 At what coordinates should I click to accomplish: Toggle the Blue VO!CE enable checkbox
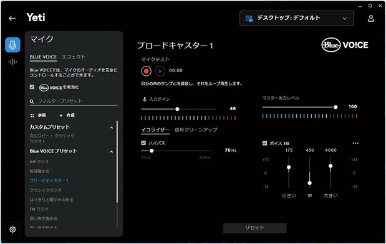pos(32,87)
